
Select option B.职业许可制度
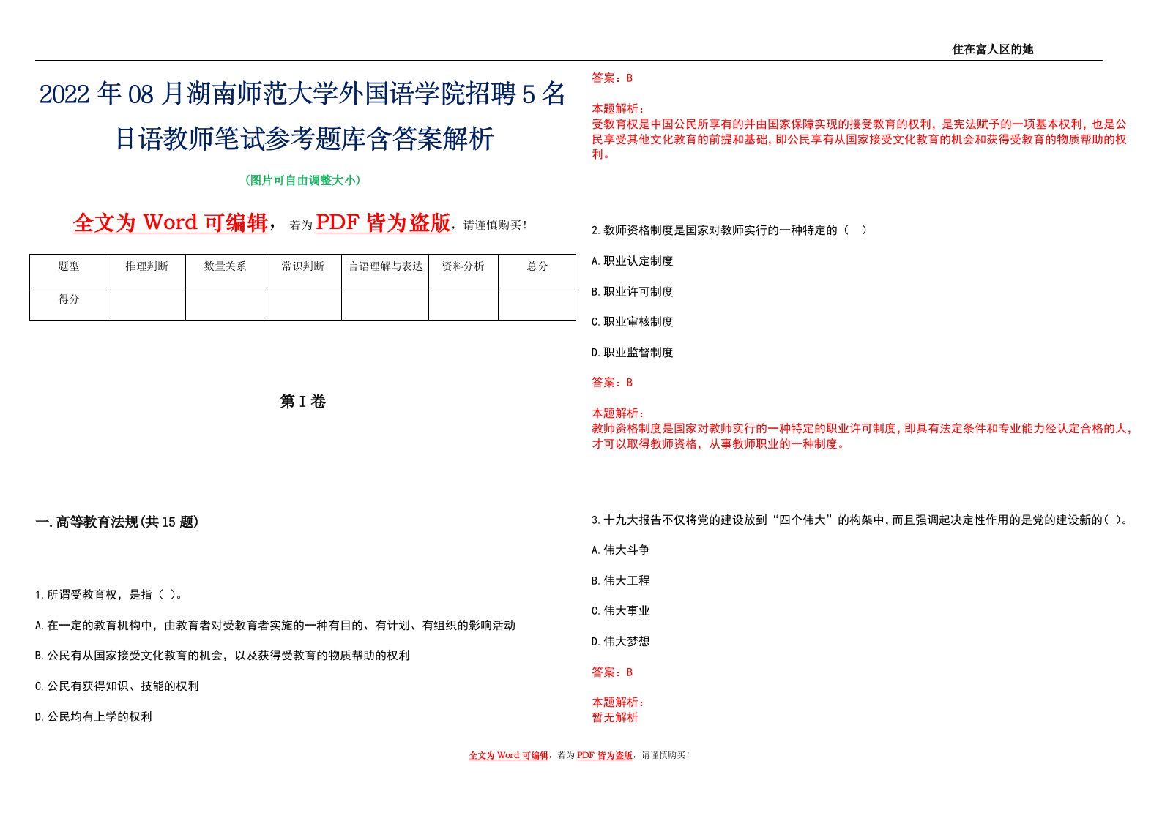point(633,292)
